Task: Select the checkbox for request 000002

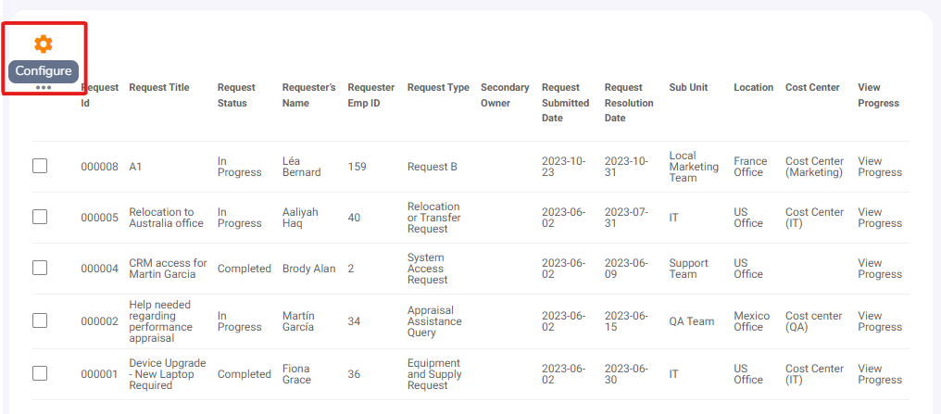Action: pos(40,321)
